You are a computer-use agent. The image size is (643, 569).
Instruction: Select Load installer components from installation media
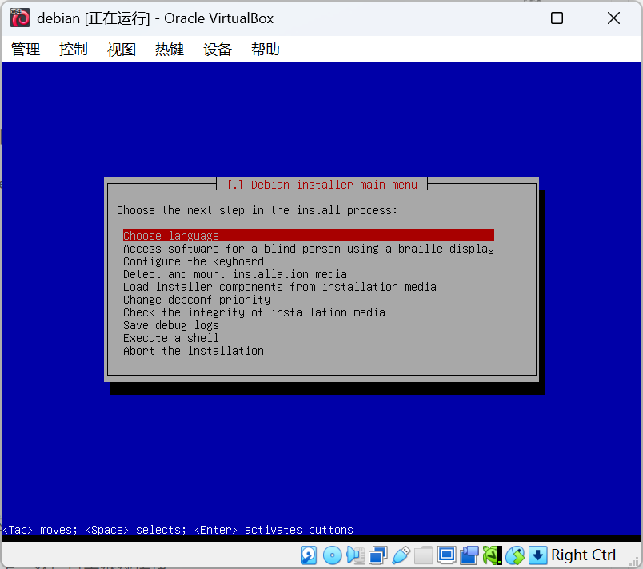click(x=280, y=287)
